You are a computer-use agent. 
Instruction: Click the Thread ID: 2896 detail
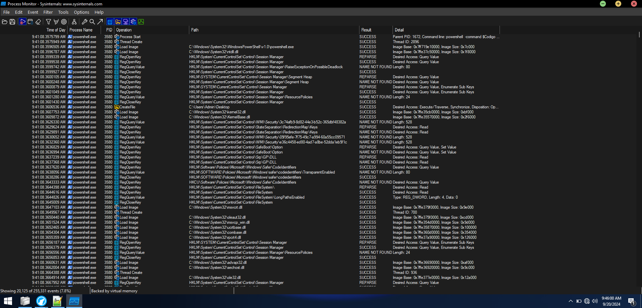(406, 42)
